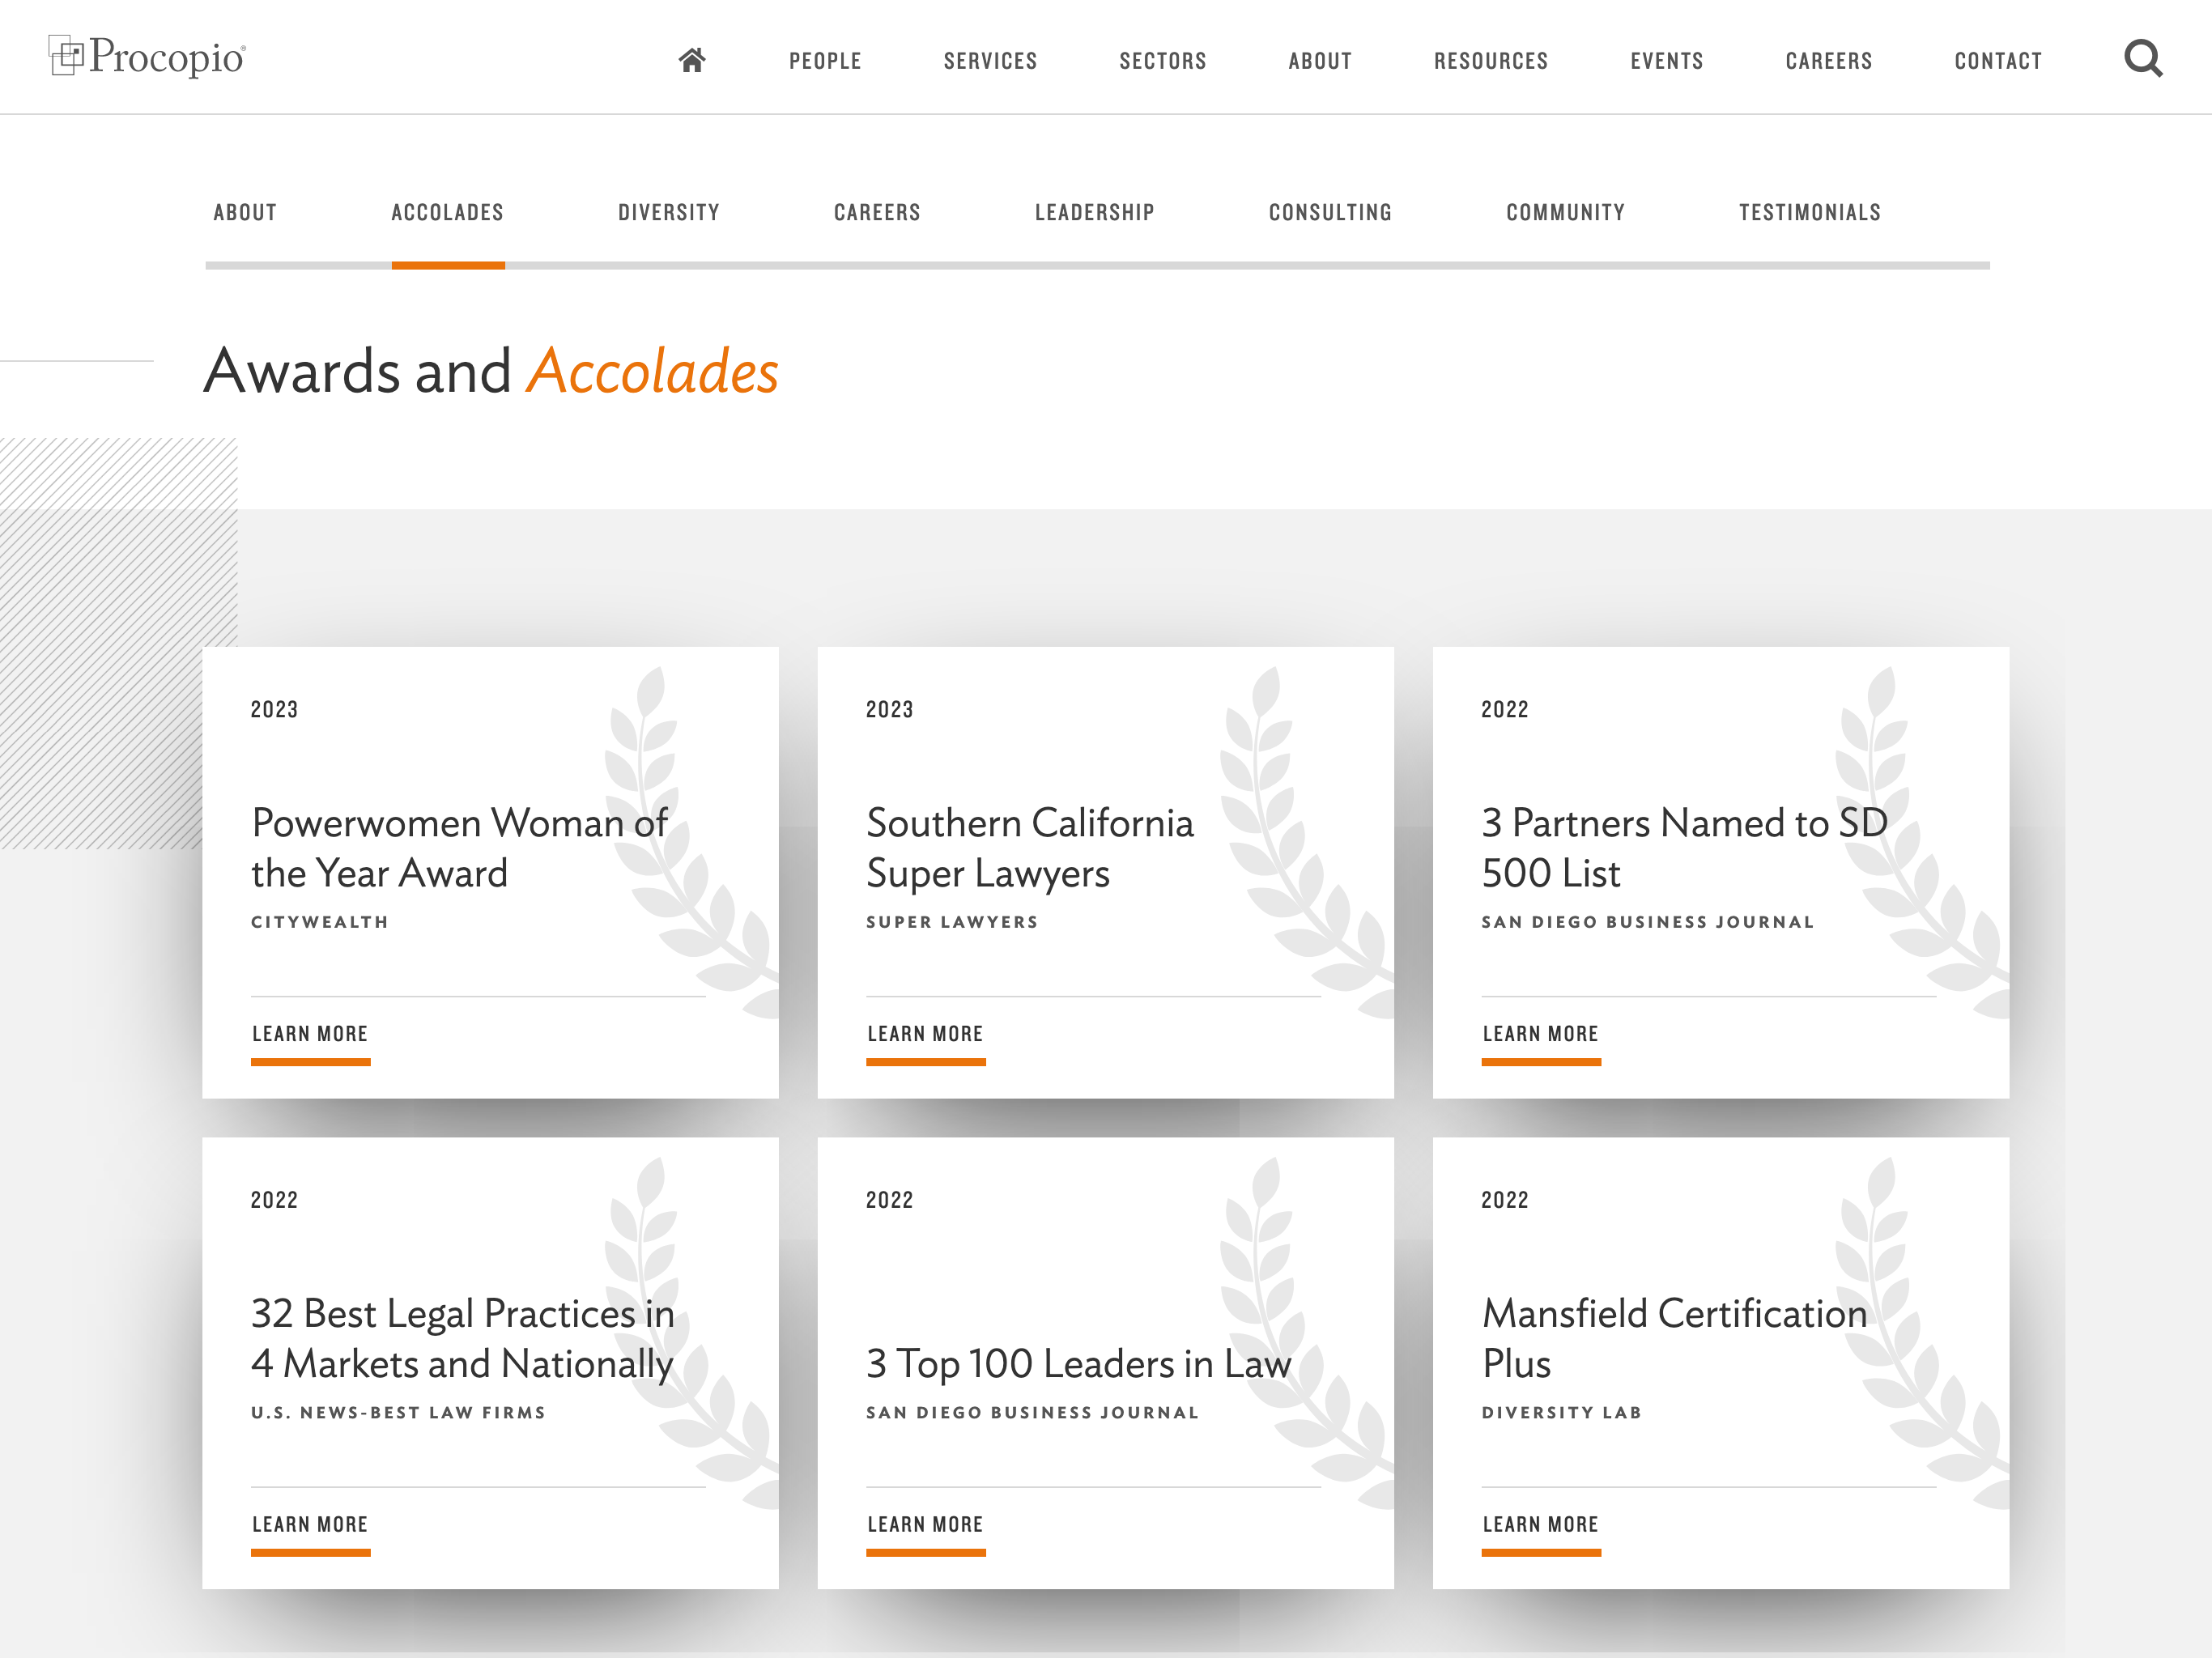Image resolution: width=2212 pixels, height=1658 pixels.
Task: Open Resources in the top navigation
Action: [1490, 61]
